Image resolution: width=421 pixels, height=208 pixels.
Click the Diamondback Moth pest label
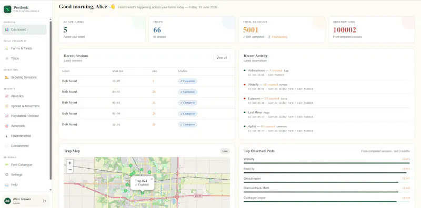click(256, 188)
